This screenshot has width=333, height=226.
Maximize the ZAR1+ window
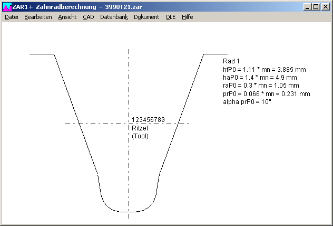pyautogui.click(x=316, y=7)
